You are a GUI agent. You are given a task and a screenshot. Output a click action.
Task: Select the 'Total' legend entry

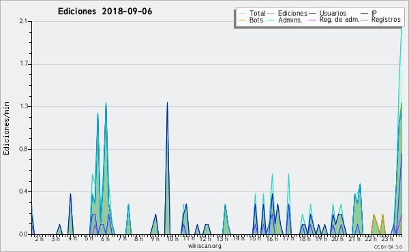[257, 13]
